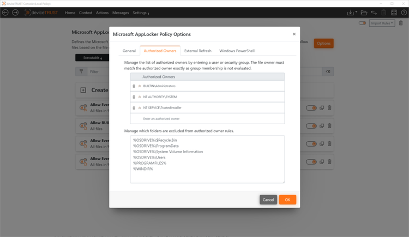This screenshot has height=237, width=409.
Task: Toggle the first Allow Everyone rule switch
Action: [311, 108]
